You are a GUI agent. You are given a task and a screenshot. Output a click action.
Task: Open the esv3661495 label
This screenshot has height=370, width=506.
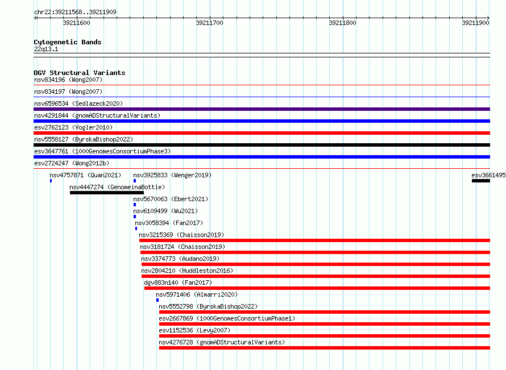pyautogui.click(x=488, y=175)
